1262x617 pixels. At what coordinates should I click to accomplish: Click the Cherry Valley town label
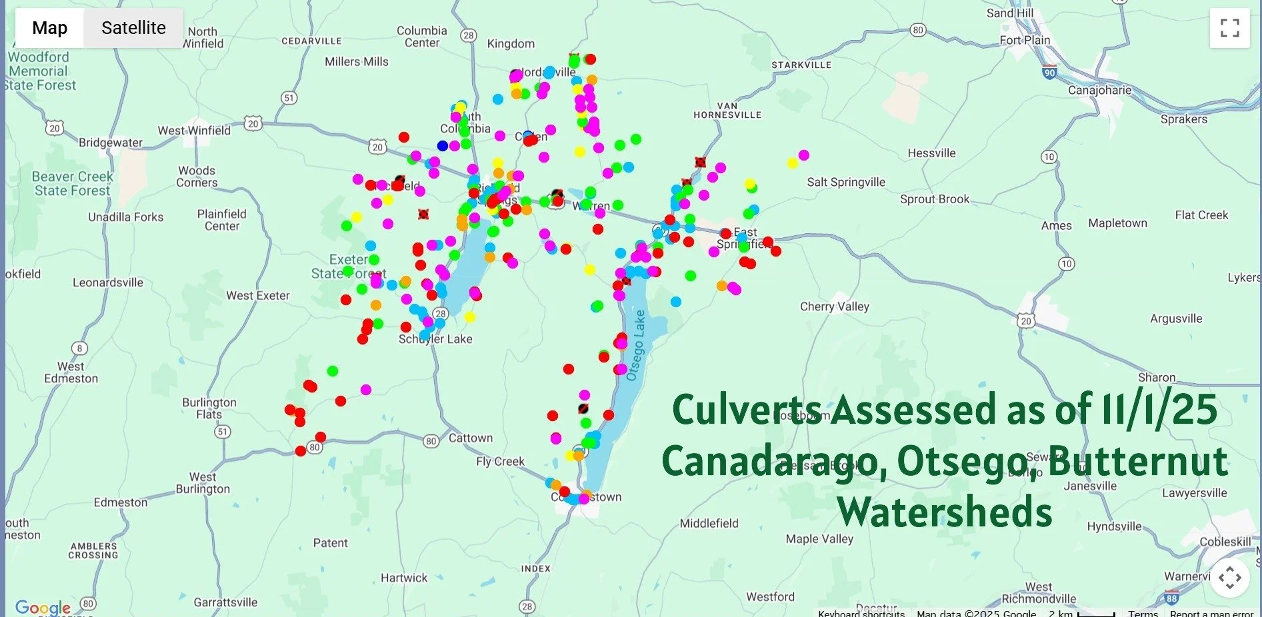835,307
